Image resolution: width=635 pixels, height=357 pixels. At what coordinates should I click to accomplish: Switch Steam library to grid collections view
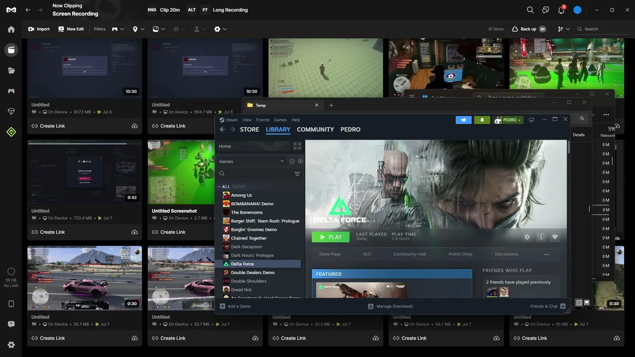[297, 146]
